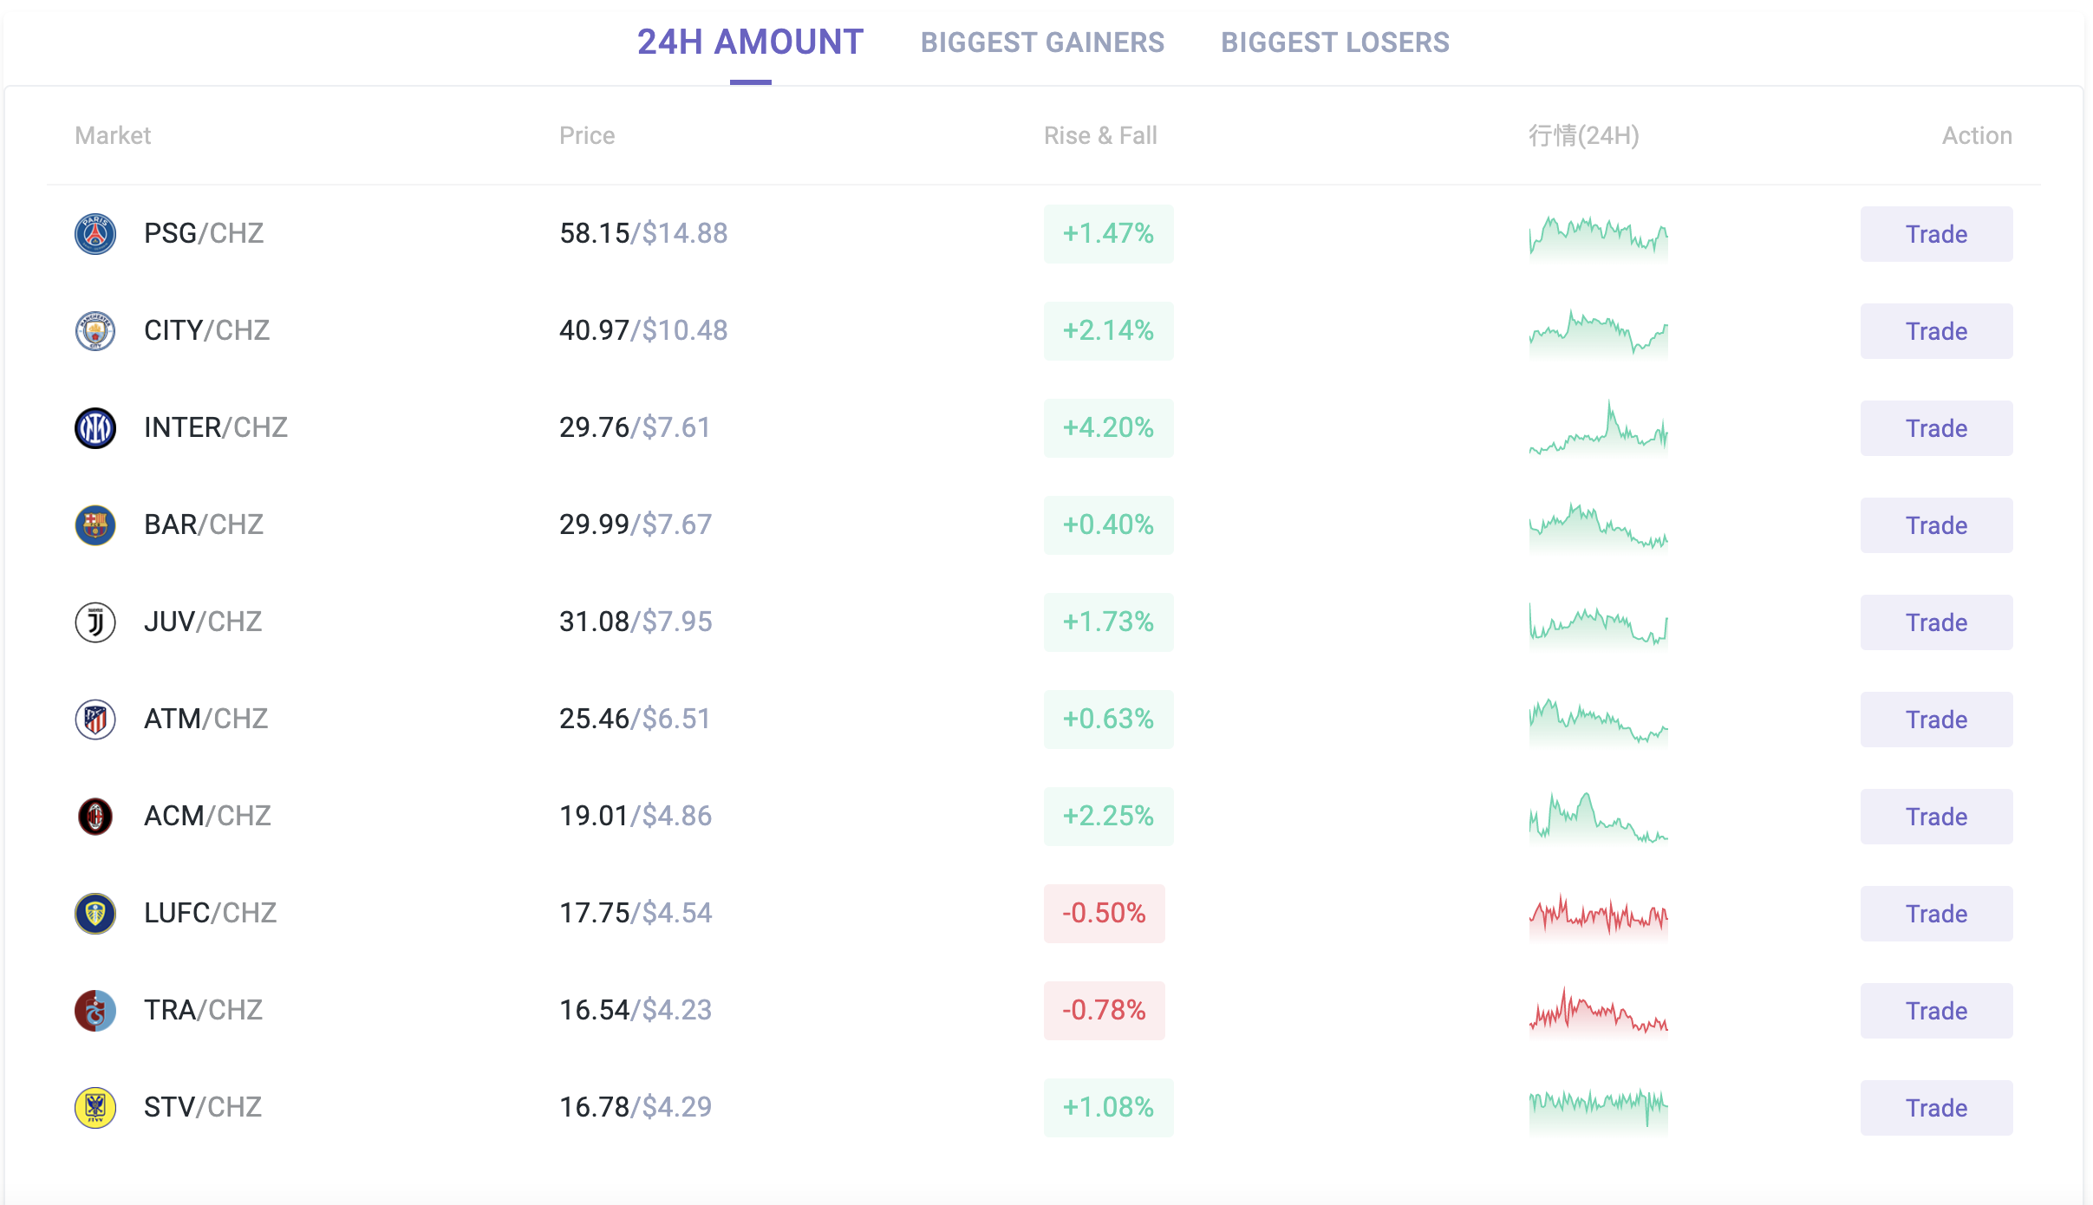Screen dimensions: 2093x1205
Task: Hit Trade for the LUFC/CHZ market
Action: point(1935,914)
